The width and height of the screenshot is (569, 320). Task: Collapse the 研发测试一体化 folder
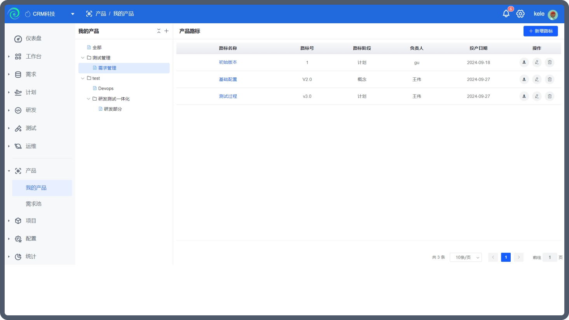tap(88, 99)
